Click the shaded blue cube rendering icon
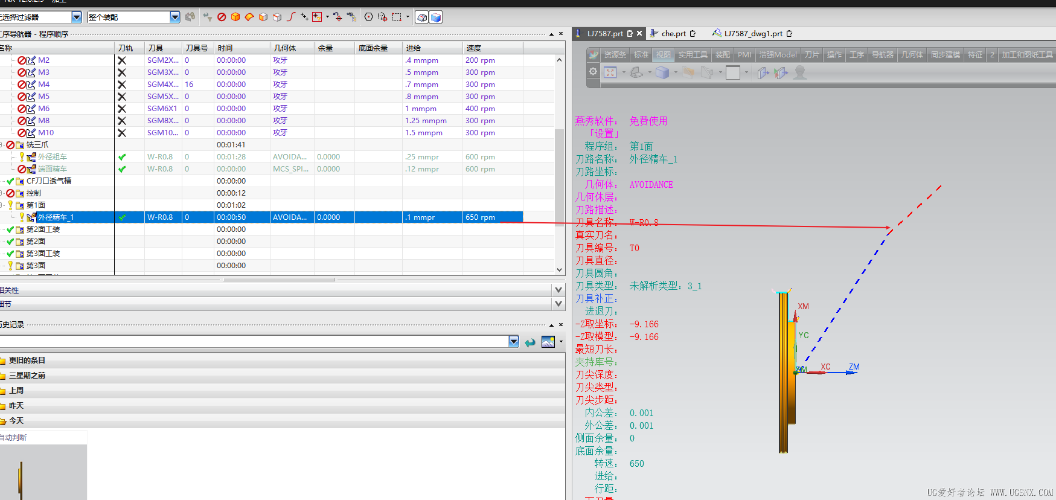1056x500 pixels. click(x=662, y=72)
